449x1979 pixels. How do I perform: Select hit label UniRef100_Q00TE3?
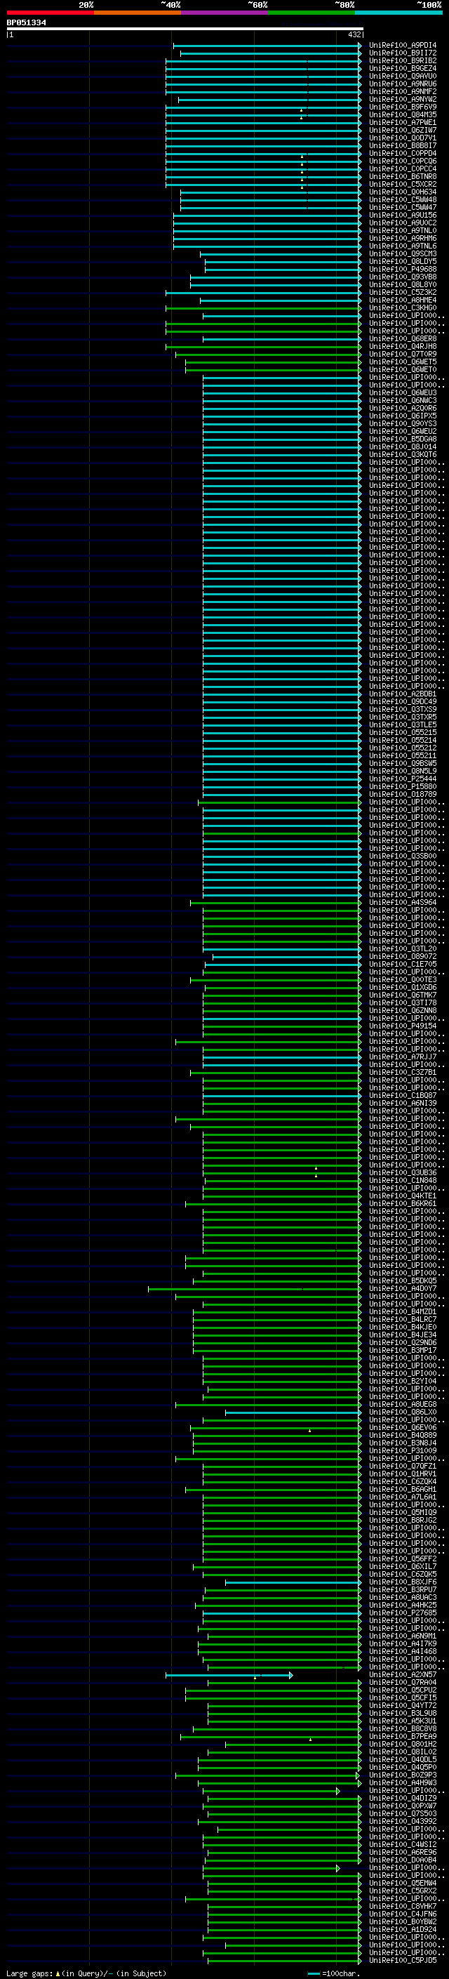pos(403,979)
